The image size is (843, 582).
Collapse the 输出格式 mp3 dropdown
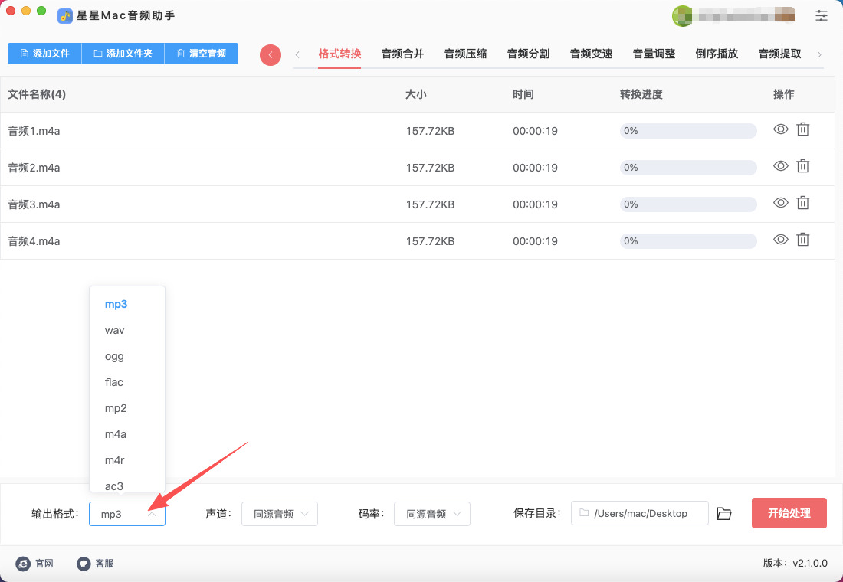(x=127, y=514)
